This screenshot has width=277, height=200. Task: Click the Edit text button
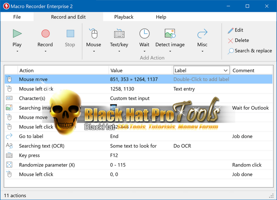239,30
